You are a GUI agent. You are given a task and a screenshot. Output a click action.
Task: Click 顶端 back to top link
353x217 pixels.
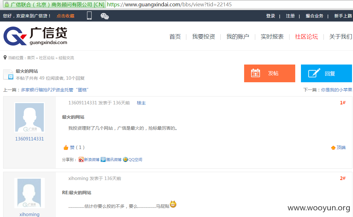[x=341, y=147]
